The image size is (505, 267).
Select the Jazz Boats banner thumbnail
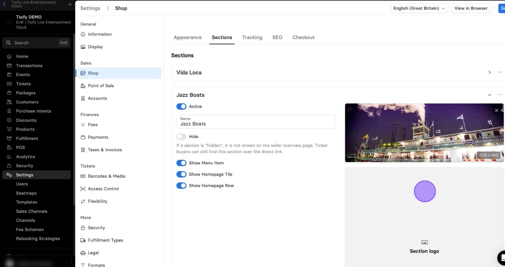click(x=424, y=133)
